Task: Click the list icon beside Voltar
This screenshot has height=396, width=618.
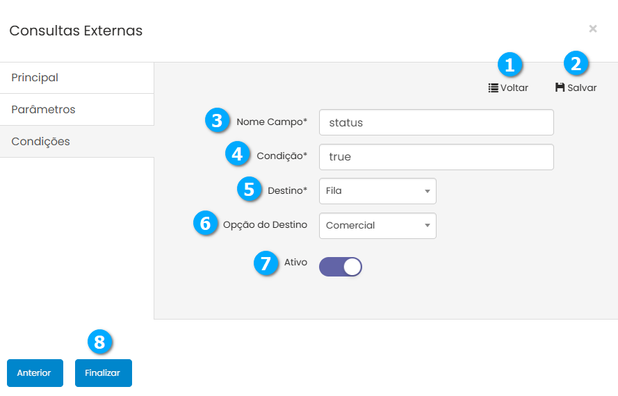Action: 493,88
